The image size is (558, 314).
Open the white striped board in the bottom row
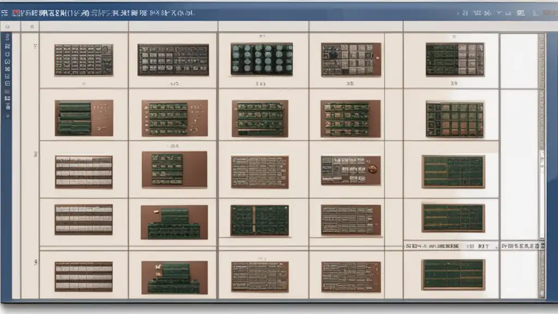pos(83,276)
